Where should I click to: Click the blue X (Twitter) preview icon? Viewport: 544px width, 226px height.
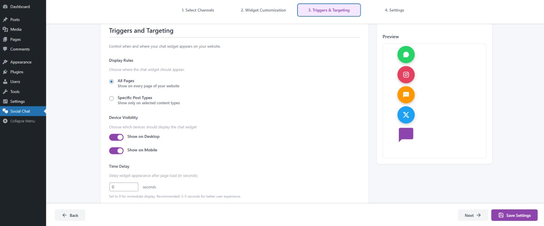point(406,115)
